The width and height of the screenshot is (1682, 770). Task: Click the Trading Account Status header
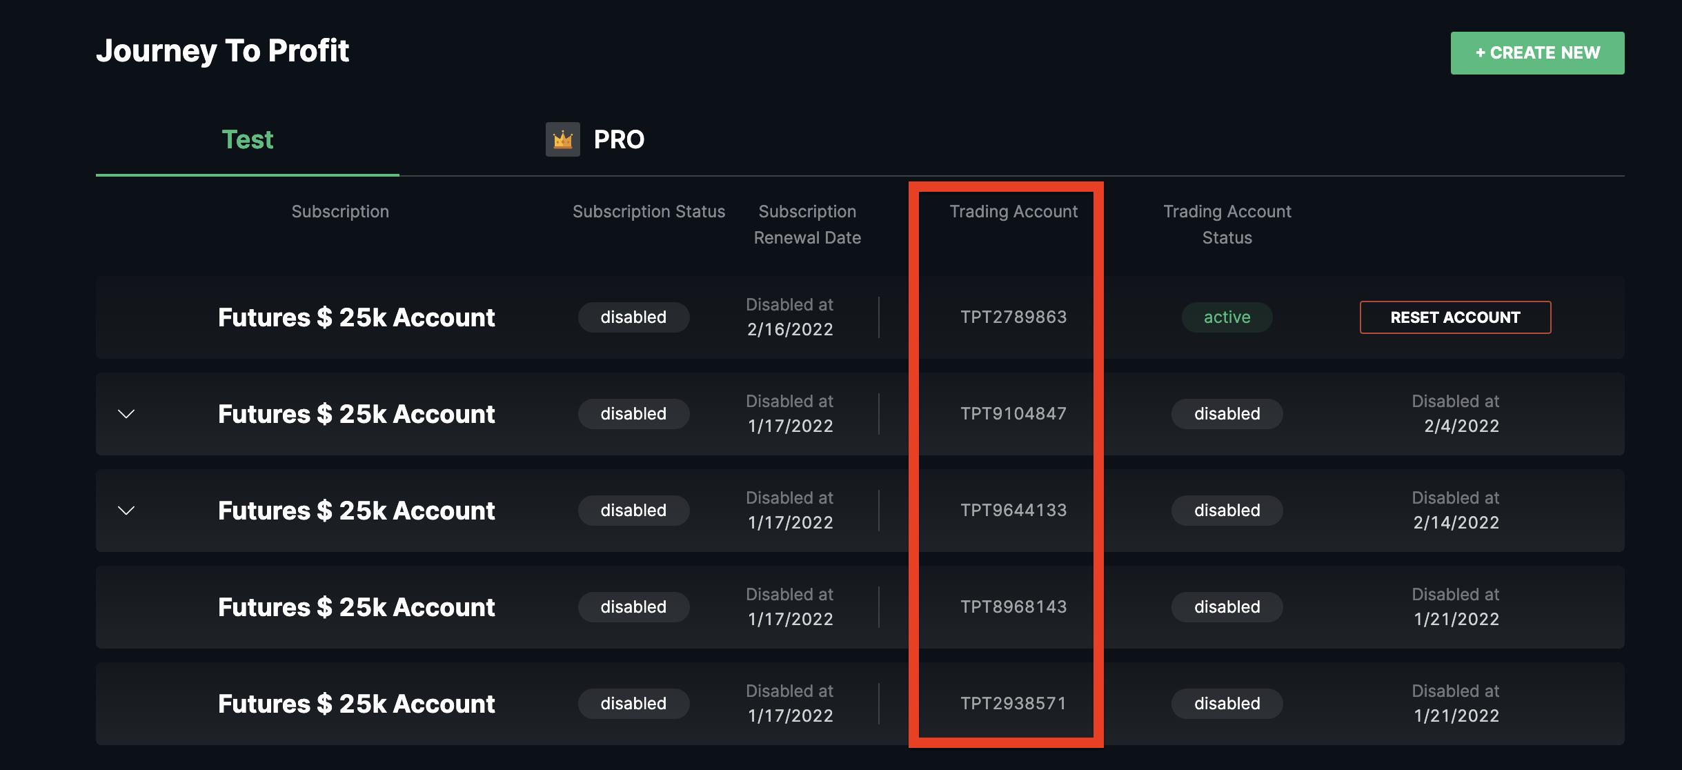pyautogui.click(x=1227, y=224)
